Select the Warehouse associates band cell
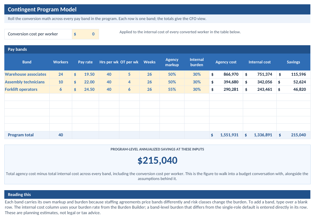Viewport: 315px width, 220px height. pyautogui.click(x=27, y=74)
